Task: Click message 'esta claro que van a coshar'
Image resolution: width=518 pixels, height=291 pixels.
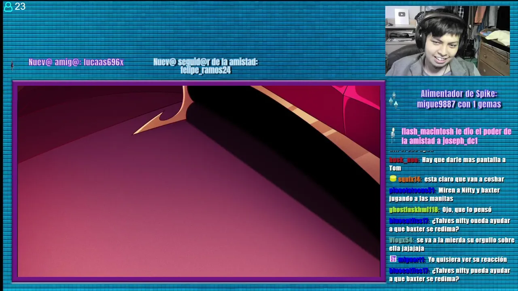Action: point(464,179)
